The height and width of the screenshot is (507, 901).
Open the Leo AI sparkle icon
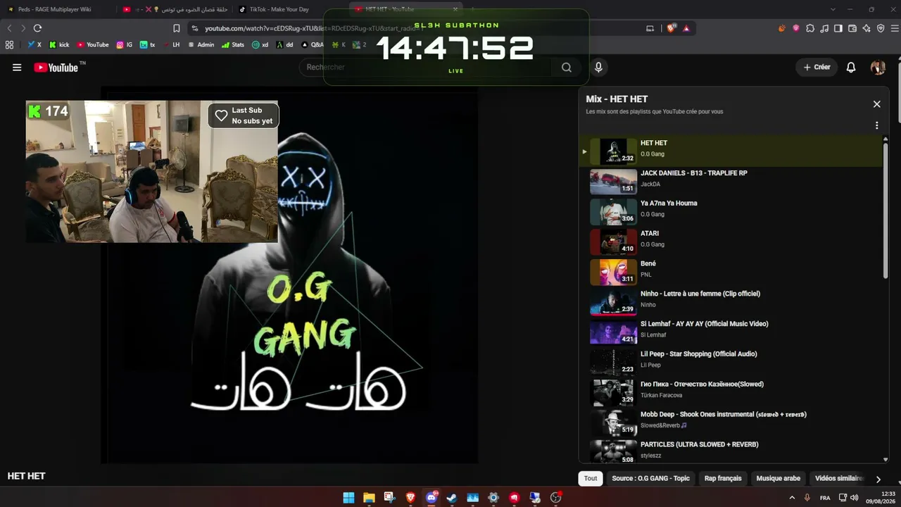pyautogui.click(x=867, y=28)
